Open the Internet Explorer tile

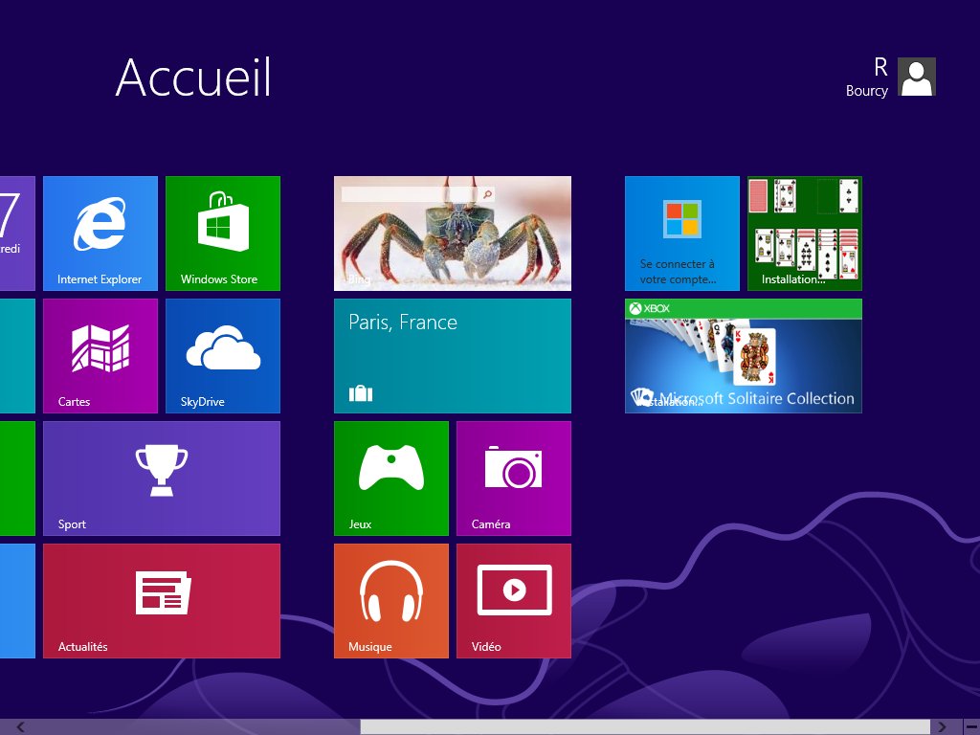(x=100, y=234)
